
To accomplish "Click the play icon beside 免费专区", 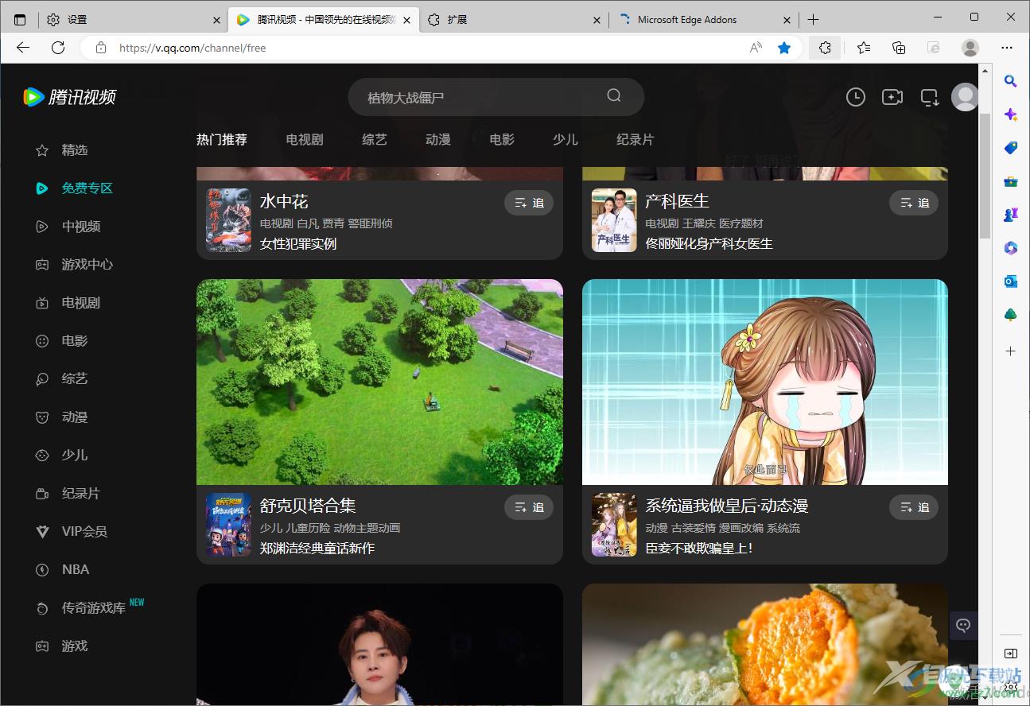I will tap(42, 188).
